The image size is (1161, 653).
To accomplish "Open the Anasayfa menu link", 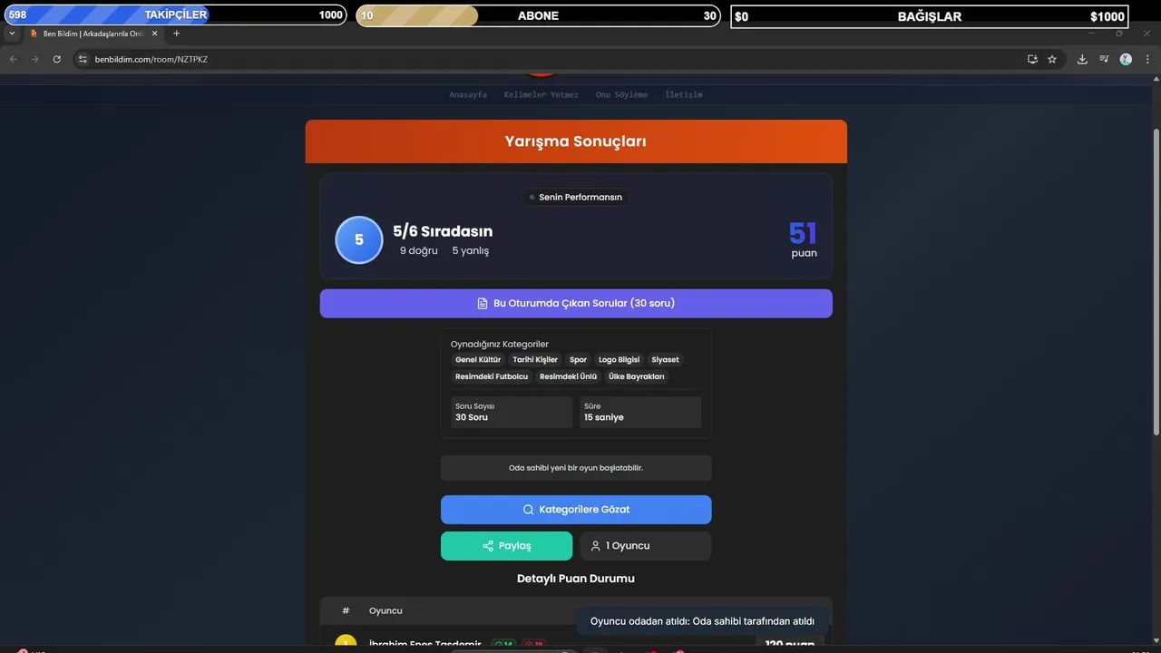I will pyautogui.click(x=468, y=94).
